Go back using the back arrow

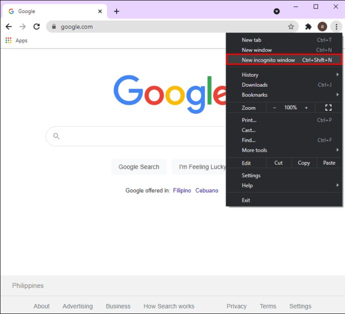pyautogui.click(x=9, y=27)
